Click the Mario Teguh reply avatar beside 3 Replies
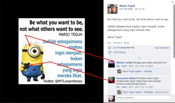This screenshot has height=103, width=175. pyautogui.click(x=119, y=71)
